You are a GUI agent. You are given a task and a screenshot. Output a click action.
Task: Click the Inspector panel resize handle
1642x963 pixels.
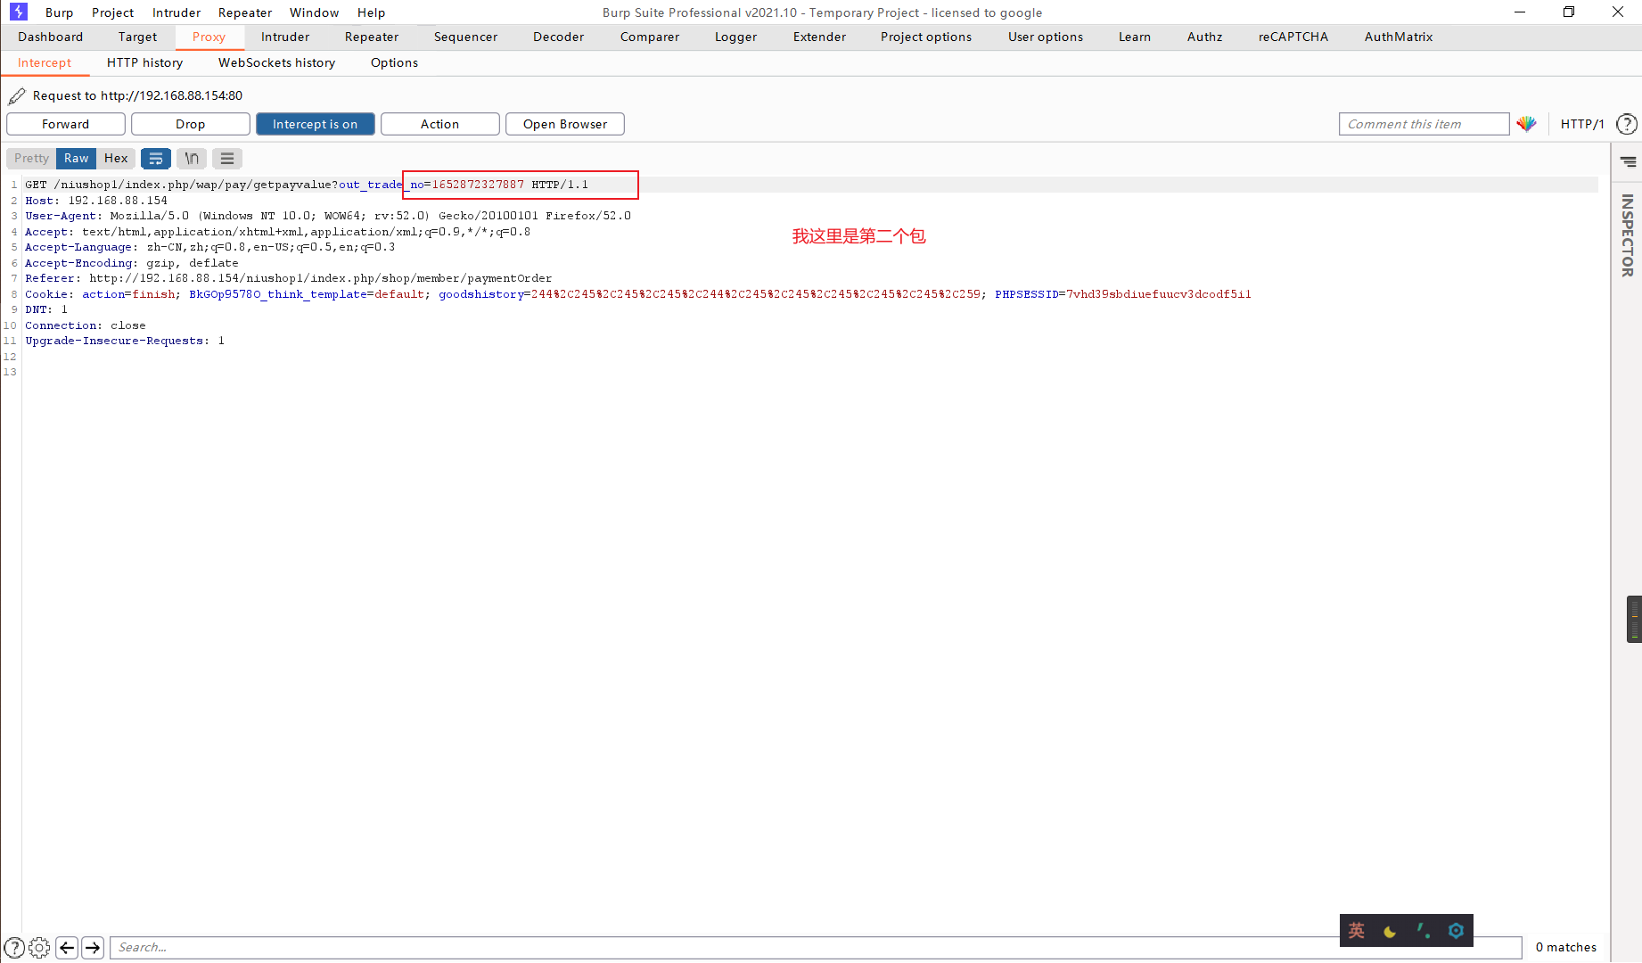(1634, 619)
